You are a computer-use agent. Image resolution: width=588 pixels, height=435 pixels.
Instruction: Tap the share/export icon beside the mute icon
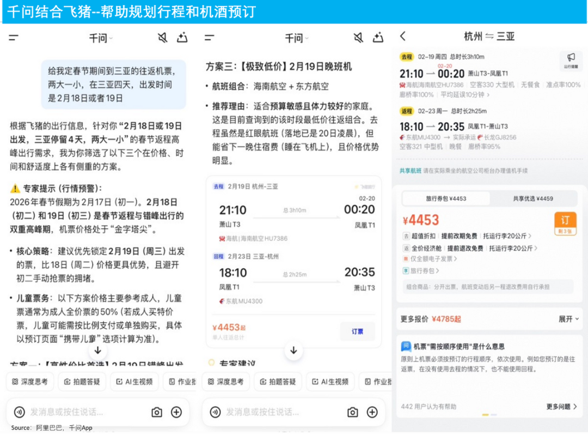click(x=182, y=38)
